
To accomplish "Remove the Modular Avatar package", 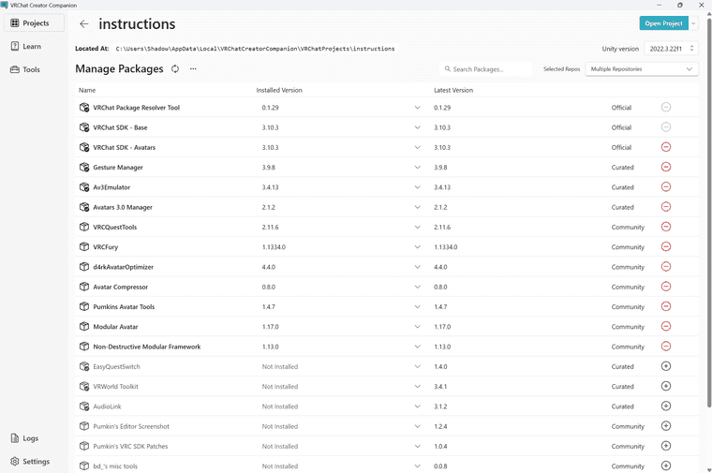I will [x=666, y=327].
